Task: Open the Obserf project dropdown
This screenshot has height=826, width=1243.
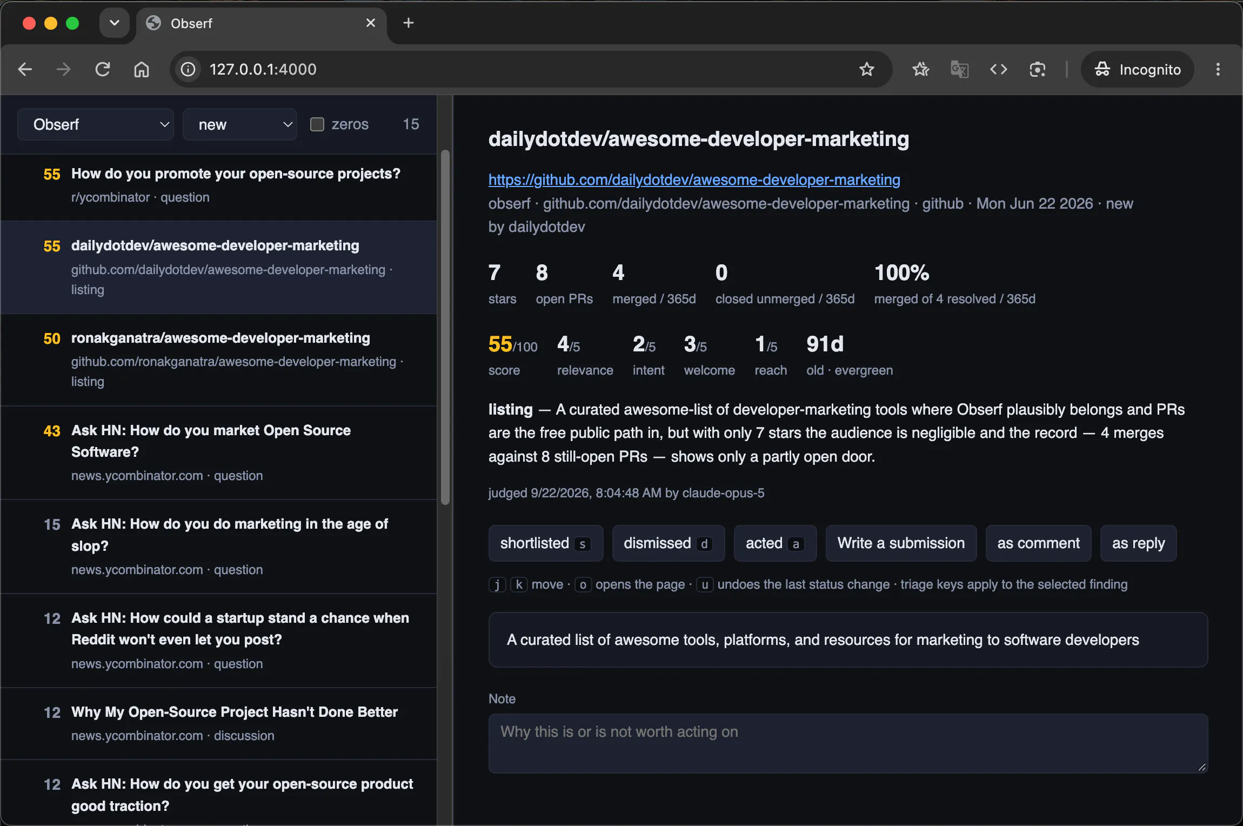Action: tap(96, 124)
